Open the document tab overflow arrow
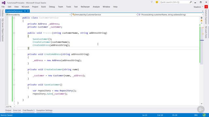This screenshot has height=117, width=209. point(202,11)
